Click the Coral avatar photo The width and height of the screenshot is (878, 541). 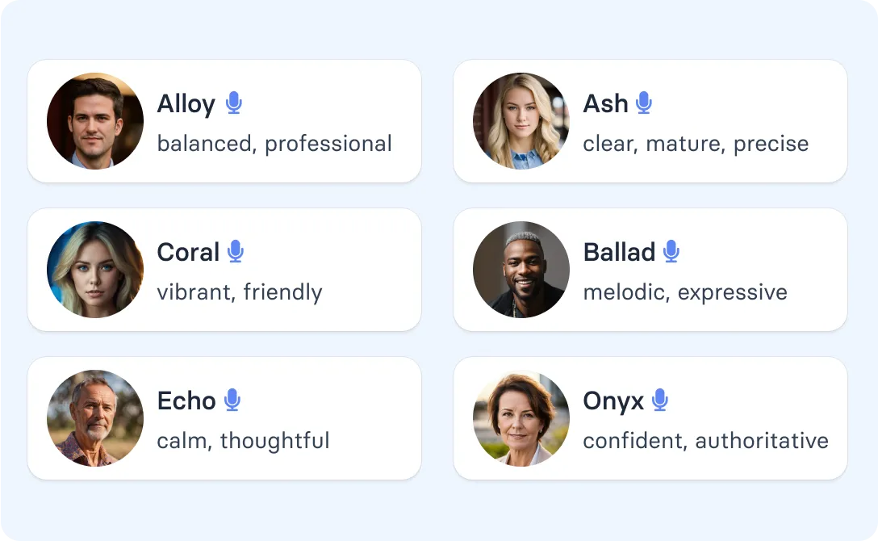pos(94,269)
